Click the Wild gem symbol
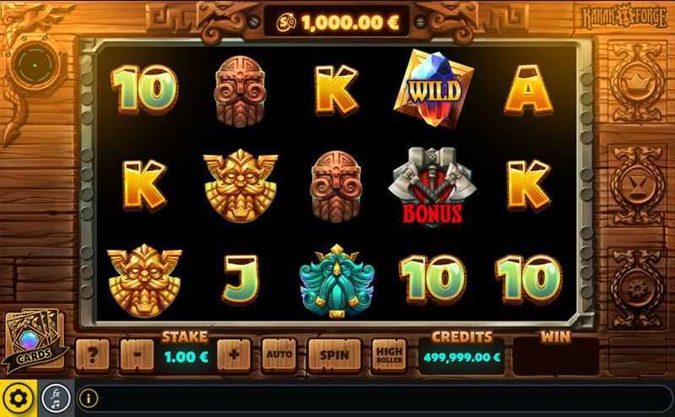The height and width of the screenshot is (417, 675). pyautogui.click(x=434, y=89)
